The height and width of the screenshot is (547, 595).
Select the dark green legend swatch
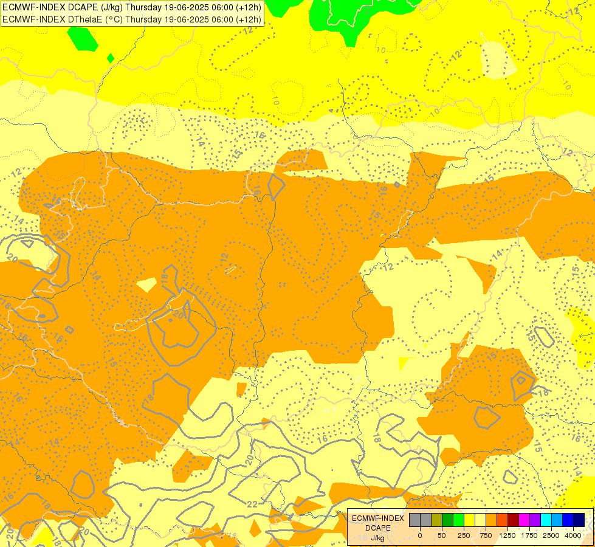point(448,520)
